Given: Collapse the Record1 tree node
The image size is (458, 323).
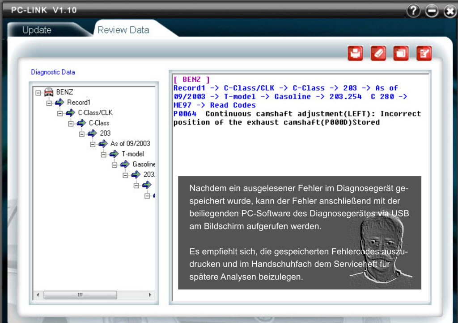Looking at the screenshot, I should coord(49,103).
